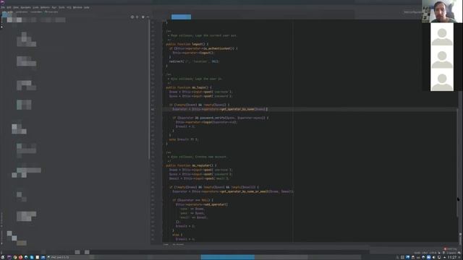This screenshot has height=260, width=463.
Task: Switch to the highlighted active taskbar window
Action: tap(227, 257)
